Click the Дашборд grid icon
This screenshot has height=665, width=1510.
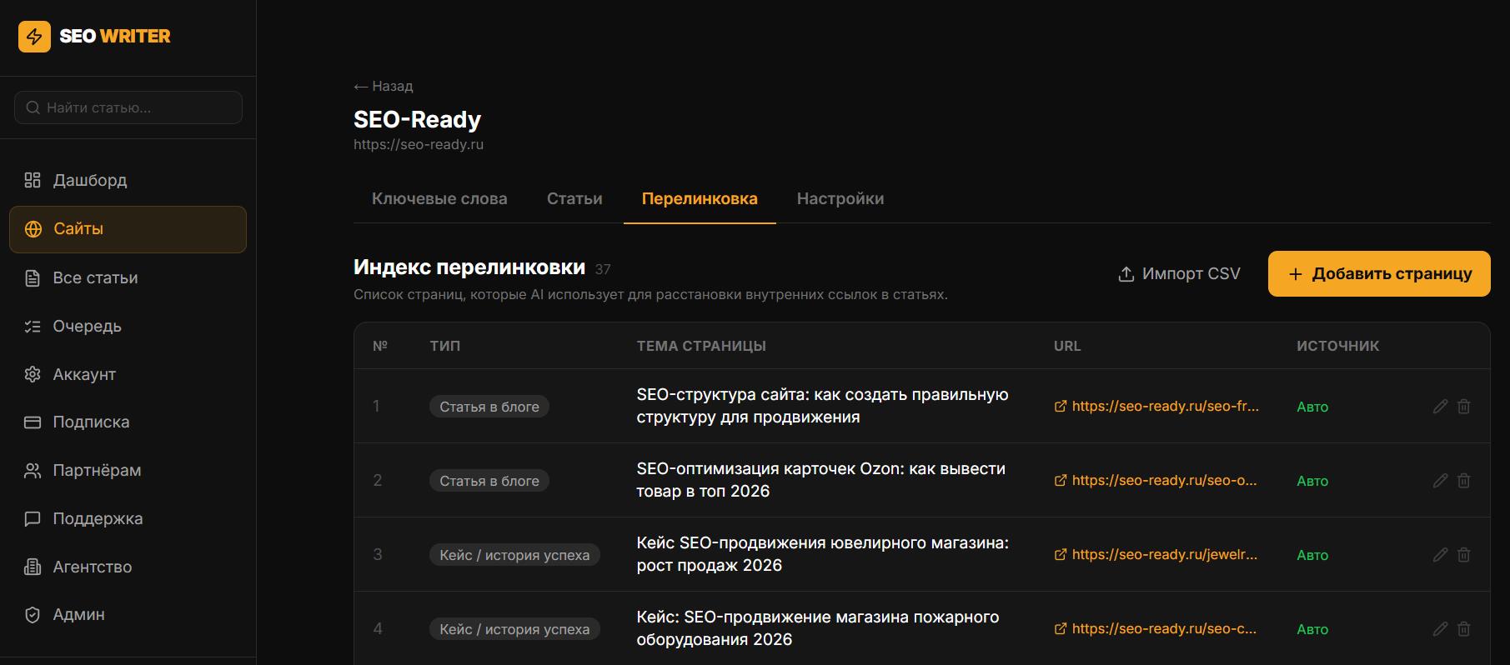coord(33,180)
